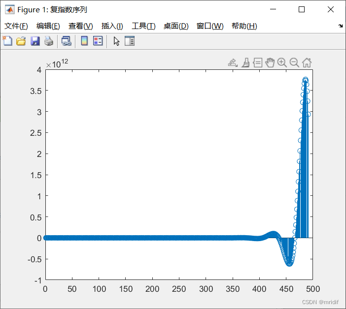Open the 帮助(H) menu

244,26
